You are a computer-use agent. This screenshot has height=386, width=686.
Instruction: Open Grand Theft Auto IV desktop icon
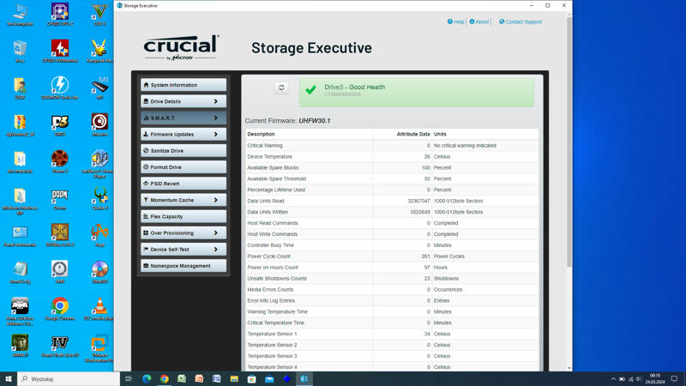(60, 346)
